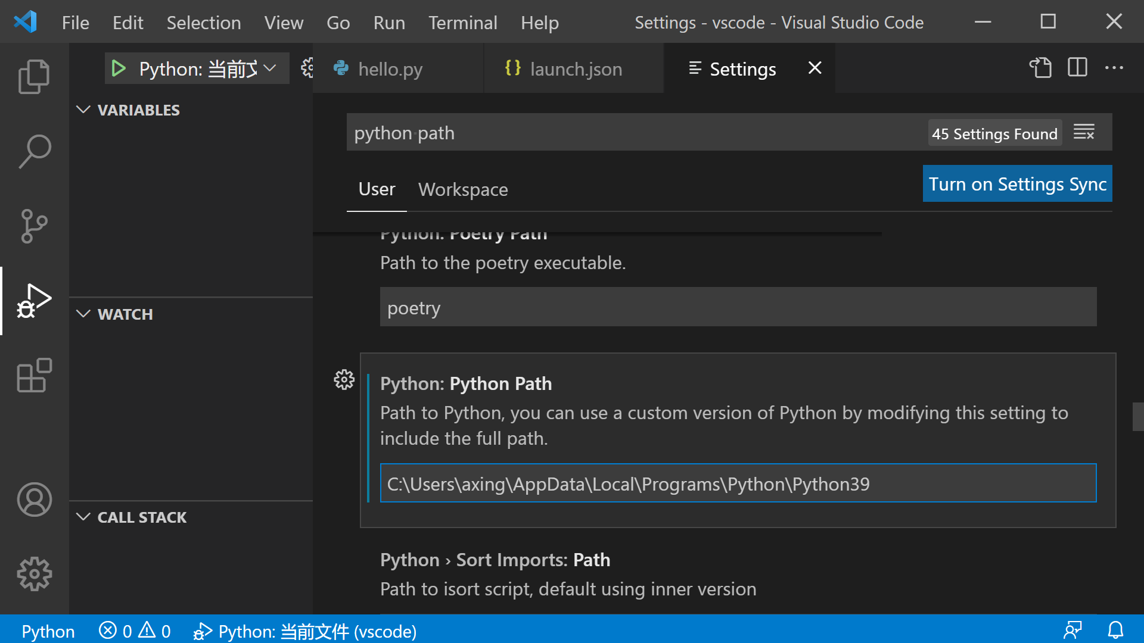Open the Terminal menu
The height and width of the screenshot is (643, 1144).
(x=463, y=23)
